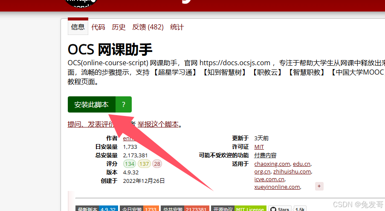Expand the applies-to site list plus button
The image size is (385, 211).
(x=319, y=186)
